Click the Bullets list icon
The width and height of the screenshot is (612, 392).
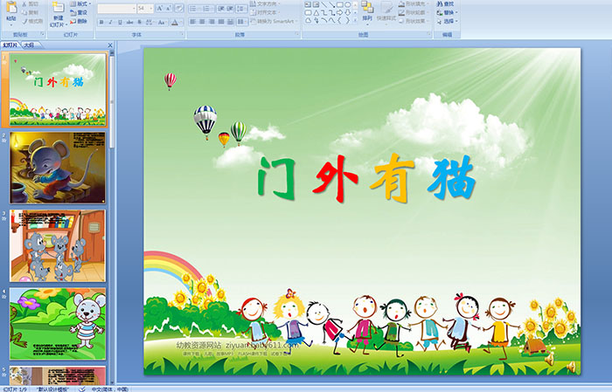[x=194, y=8]
